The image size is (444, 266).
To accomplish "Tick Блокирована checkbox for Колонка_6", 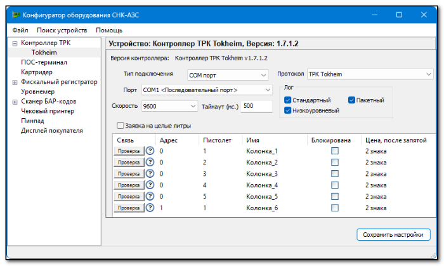I will pyautogui.click(x=335, y=208).
